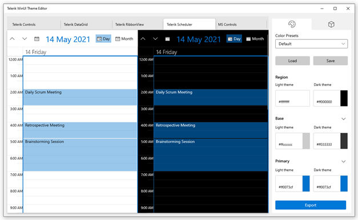The height and width of the screenshot is (220, 358).
Task: Select Retrospective Meeting appointment in light scheduler
Action: pyautogui.click(x=80, y=130)
